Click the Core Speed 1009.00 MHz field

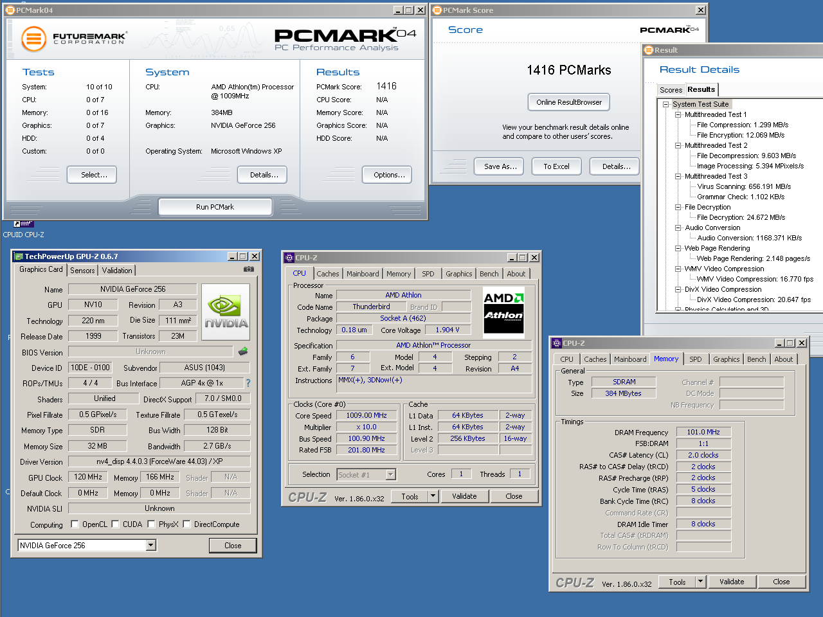pos(366,415)
